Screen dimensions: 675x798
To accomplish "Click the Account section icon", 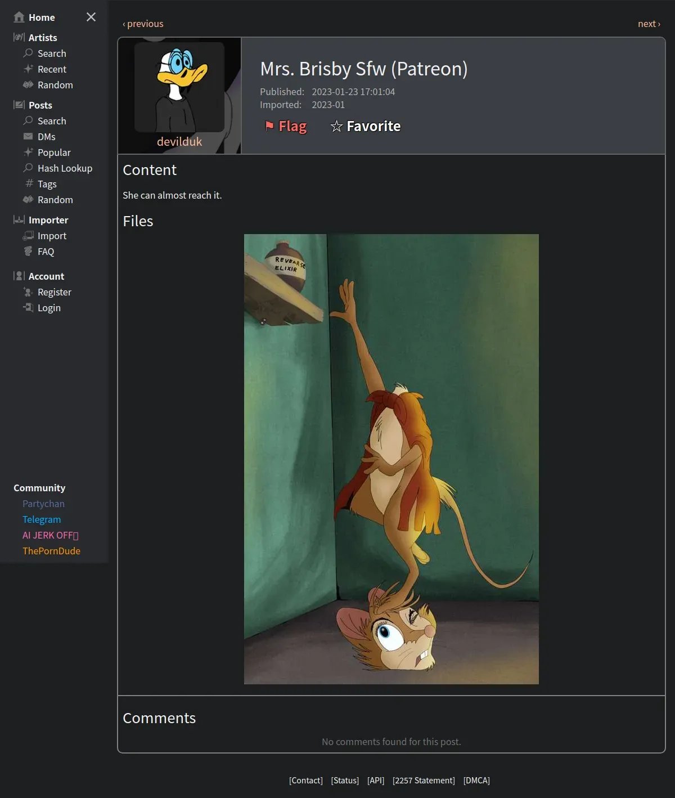I will [x=19, y=276].
